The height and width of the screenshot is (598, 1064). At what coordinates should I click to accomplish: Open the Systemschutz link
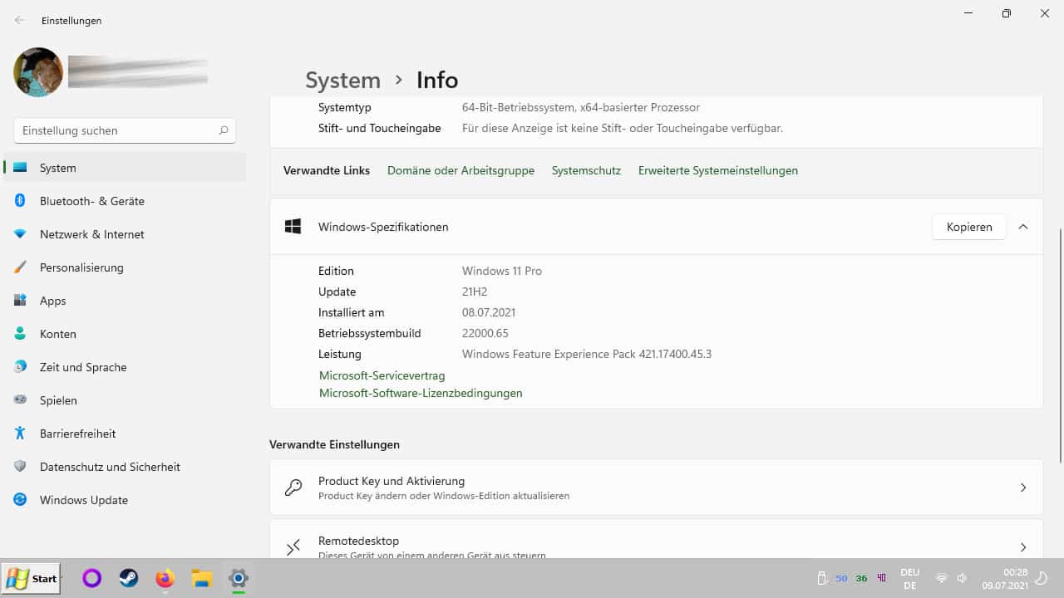[x=586, y=170]
